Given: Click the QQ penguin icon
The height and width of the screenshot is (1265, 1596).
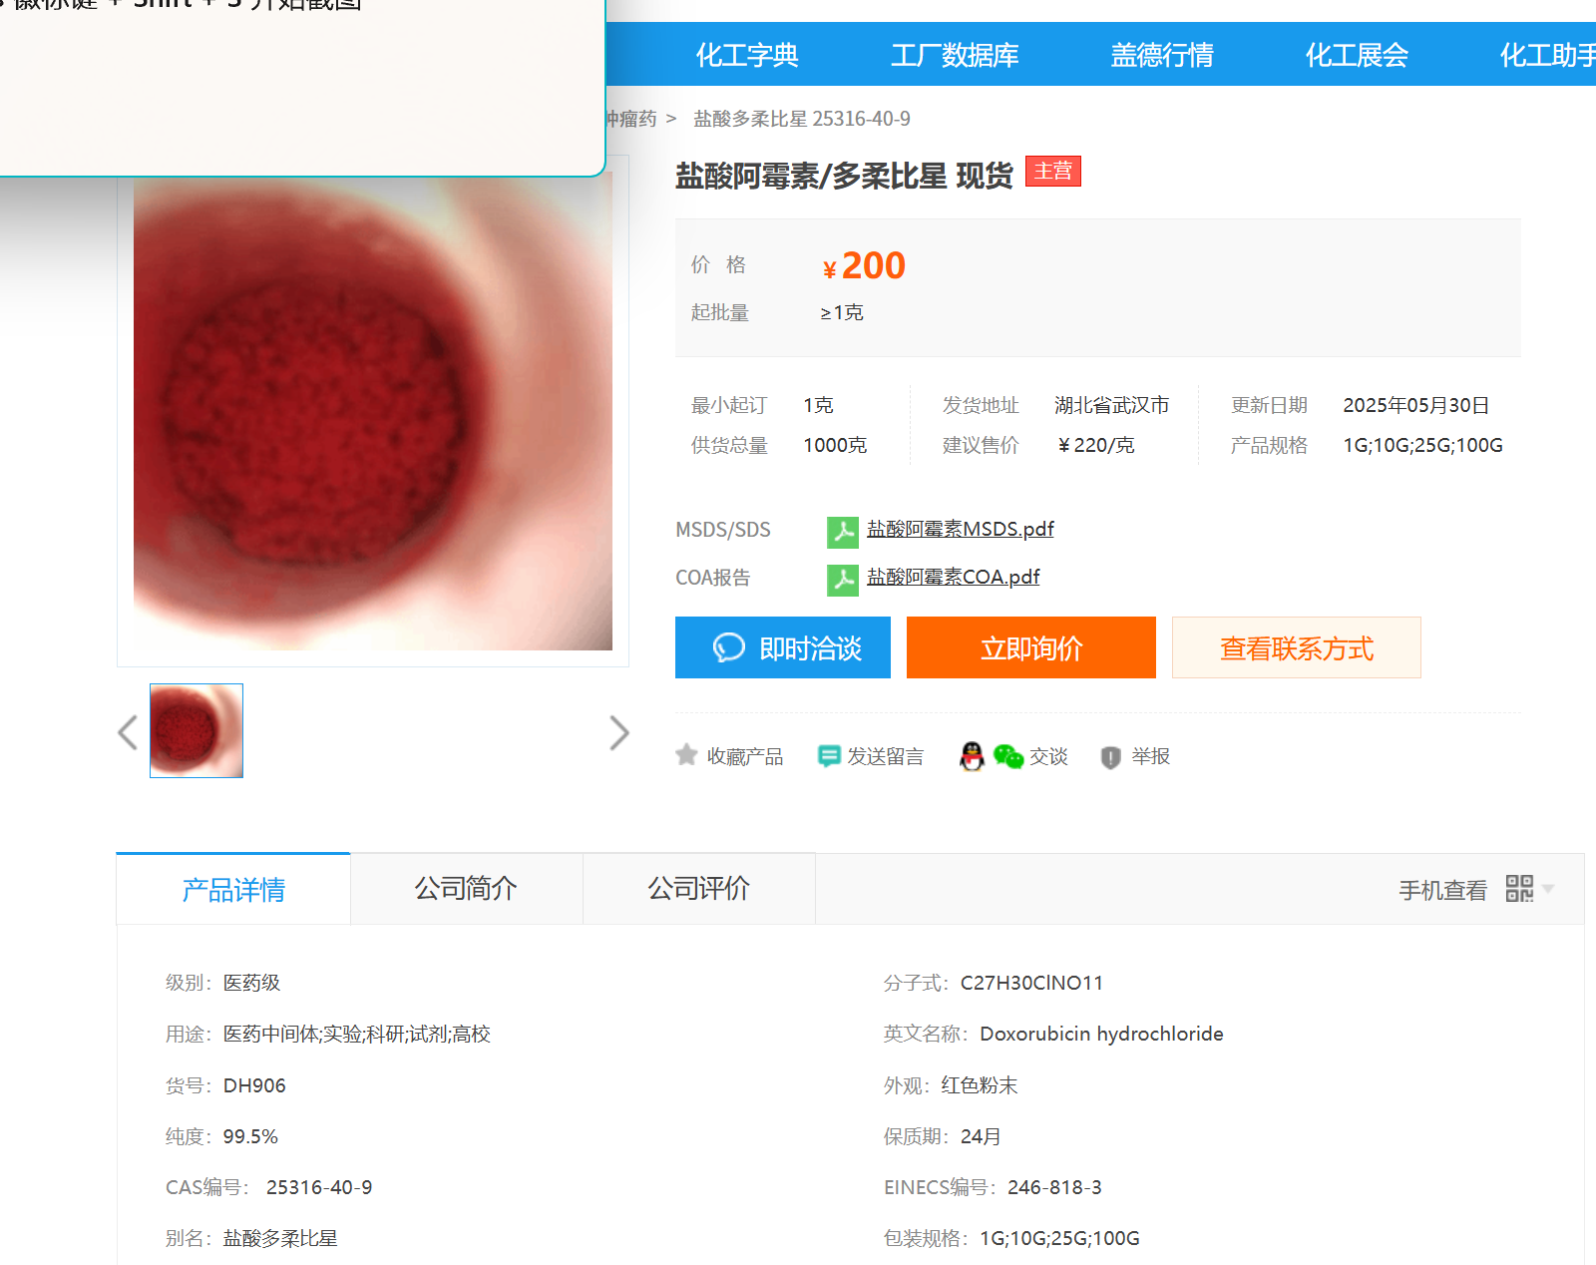Looking at the screenshot, I should pos(972,756).
